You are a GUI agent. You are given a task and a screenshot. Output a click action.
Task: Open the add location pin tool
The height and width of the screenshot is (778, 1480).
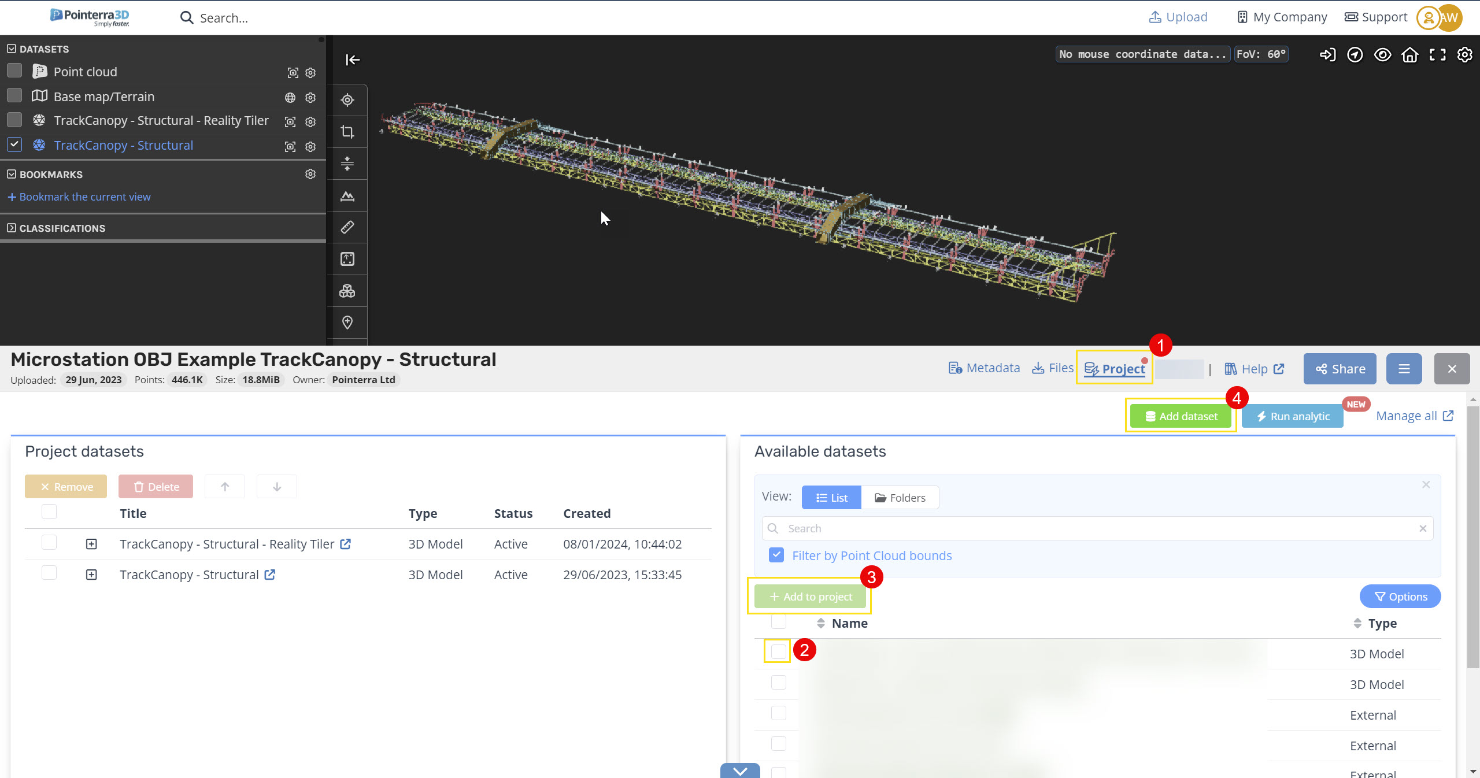(x=347, y=322)
